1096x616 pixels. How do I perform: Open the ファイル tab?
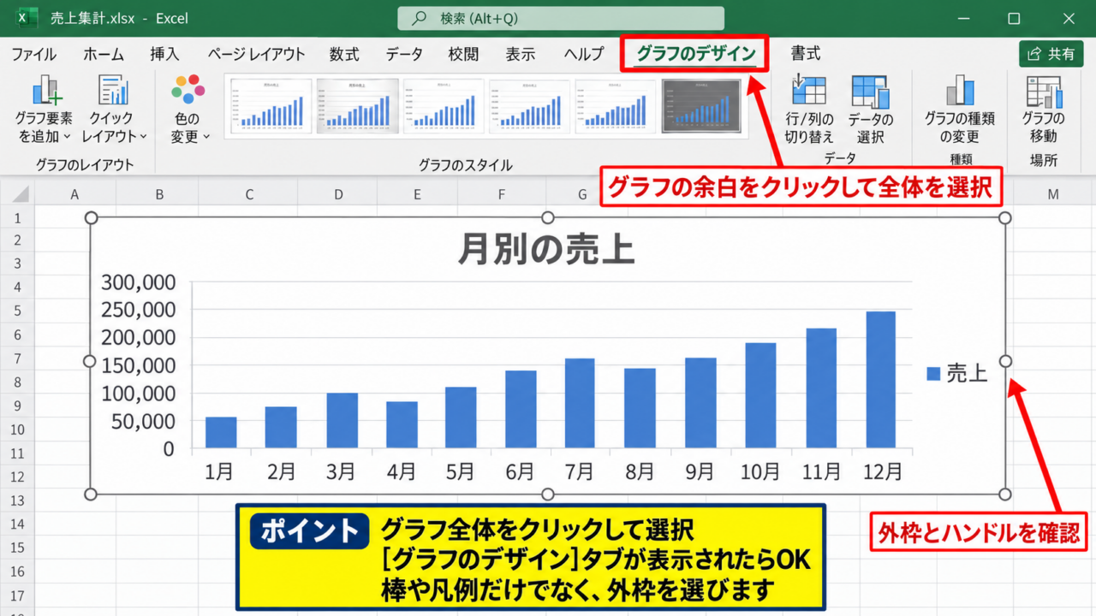coord(34,54)
